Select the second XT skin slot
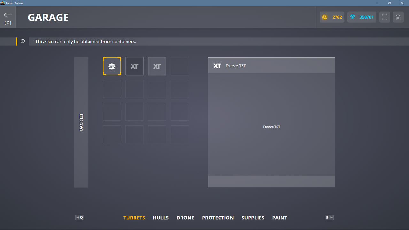The height and width of the screenshot is (230, 409). 157,66
